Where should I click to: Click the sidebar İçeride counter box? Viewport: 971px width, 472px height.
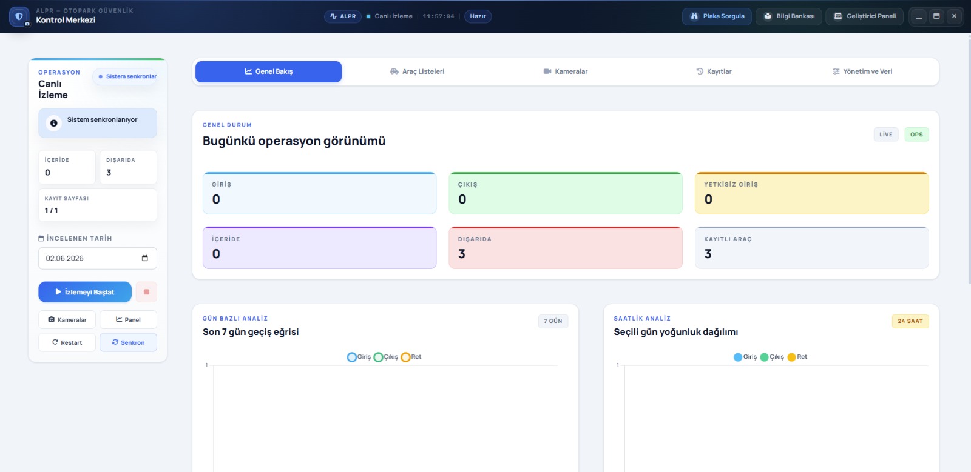(x=67, y=167)
